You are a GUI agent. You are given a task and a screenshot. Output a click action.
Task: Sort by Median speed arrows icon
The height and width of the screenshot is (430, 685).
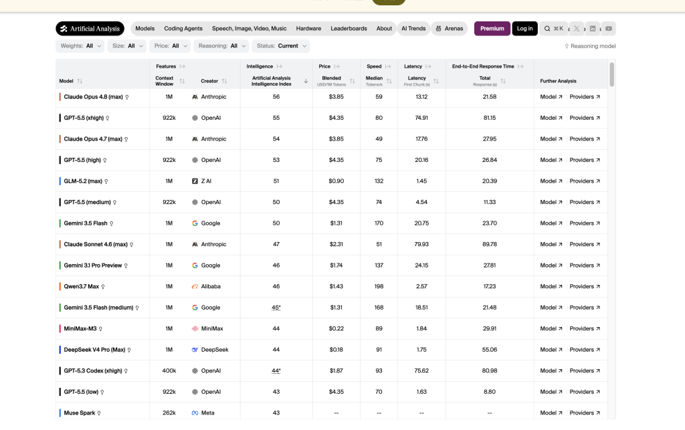[x=389, y=81]
